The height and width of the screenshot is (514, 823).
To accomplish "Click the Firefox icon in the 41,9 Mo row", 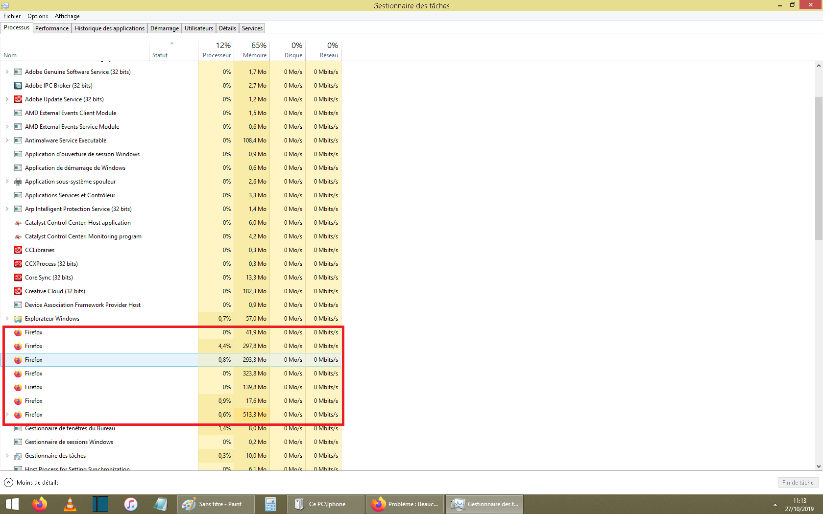I will pos(18,332).
